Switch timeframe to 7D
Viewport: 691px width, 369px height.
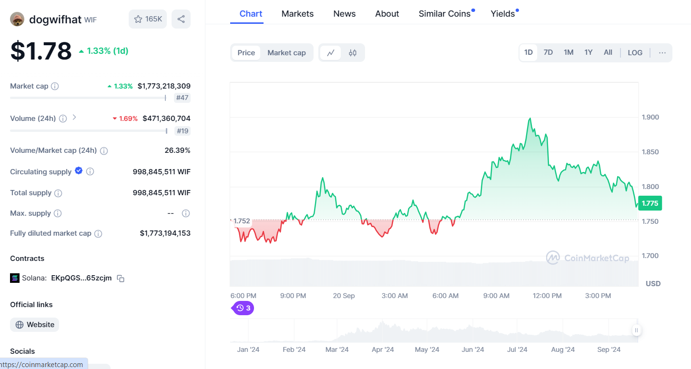click(x=548, y=52)
